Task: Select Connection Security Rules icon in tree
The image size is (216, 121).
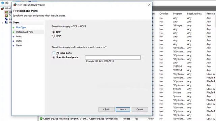Action: tap(6, 19)
